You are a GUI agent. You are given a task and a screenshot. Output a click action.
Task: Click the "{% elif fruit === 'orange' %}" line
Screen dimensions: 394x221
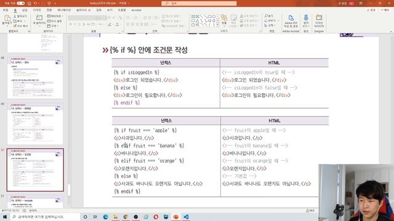[x=149, y=161]
